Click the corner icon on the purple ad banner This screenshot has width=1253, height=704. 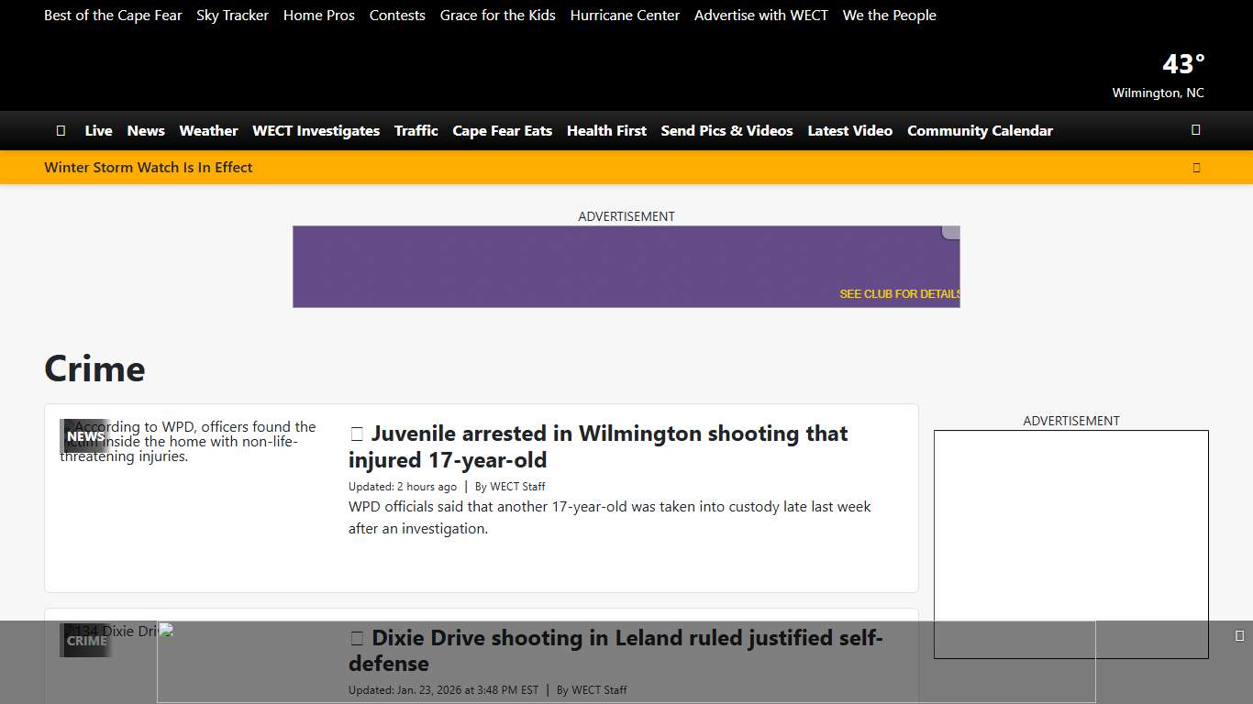pyautogui.click(x=951, y=233)
